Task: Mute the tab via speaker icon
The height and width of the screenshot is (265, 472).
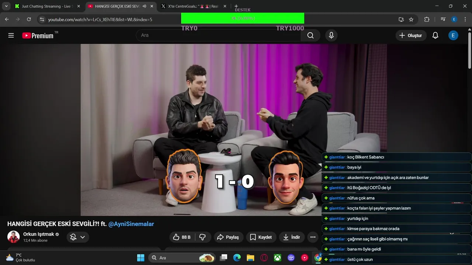Action: coord(145,6)
